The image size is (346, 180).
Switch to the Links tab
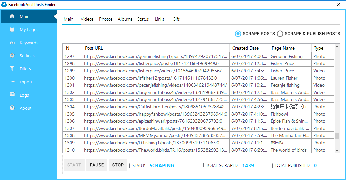click(159, 19)
